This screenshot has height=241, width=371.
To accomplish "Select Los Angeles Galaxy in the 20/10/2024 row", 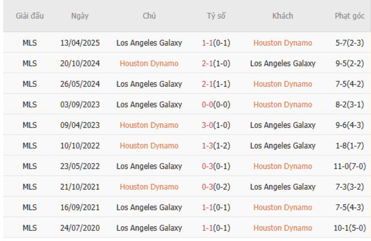I will click(283, 63).
